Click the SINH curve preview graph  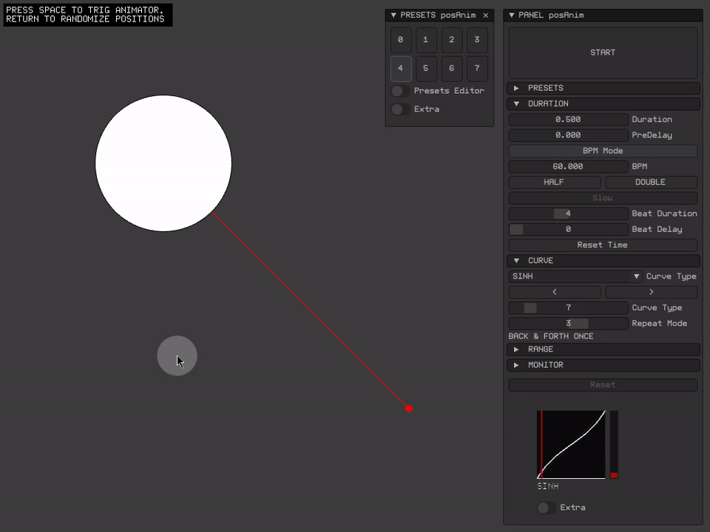[571, 445]
